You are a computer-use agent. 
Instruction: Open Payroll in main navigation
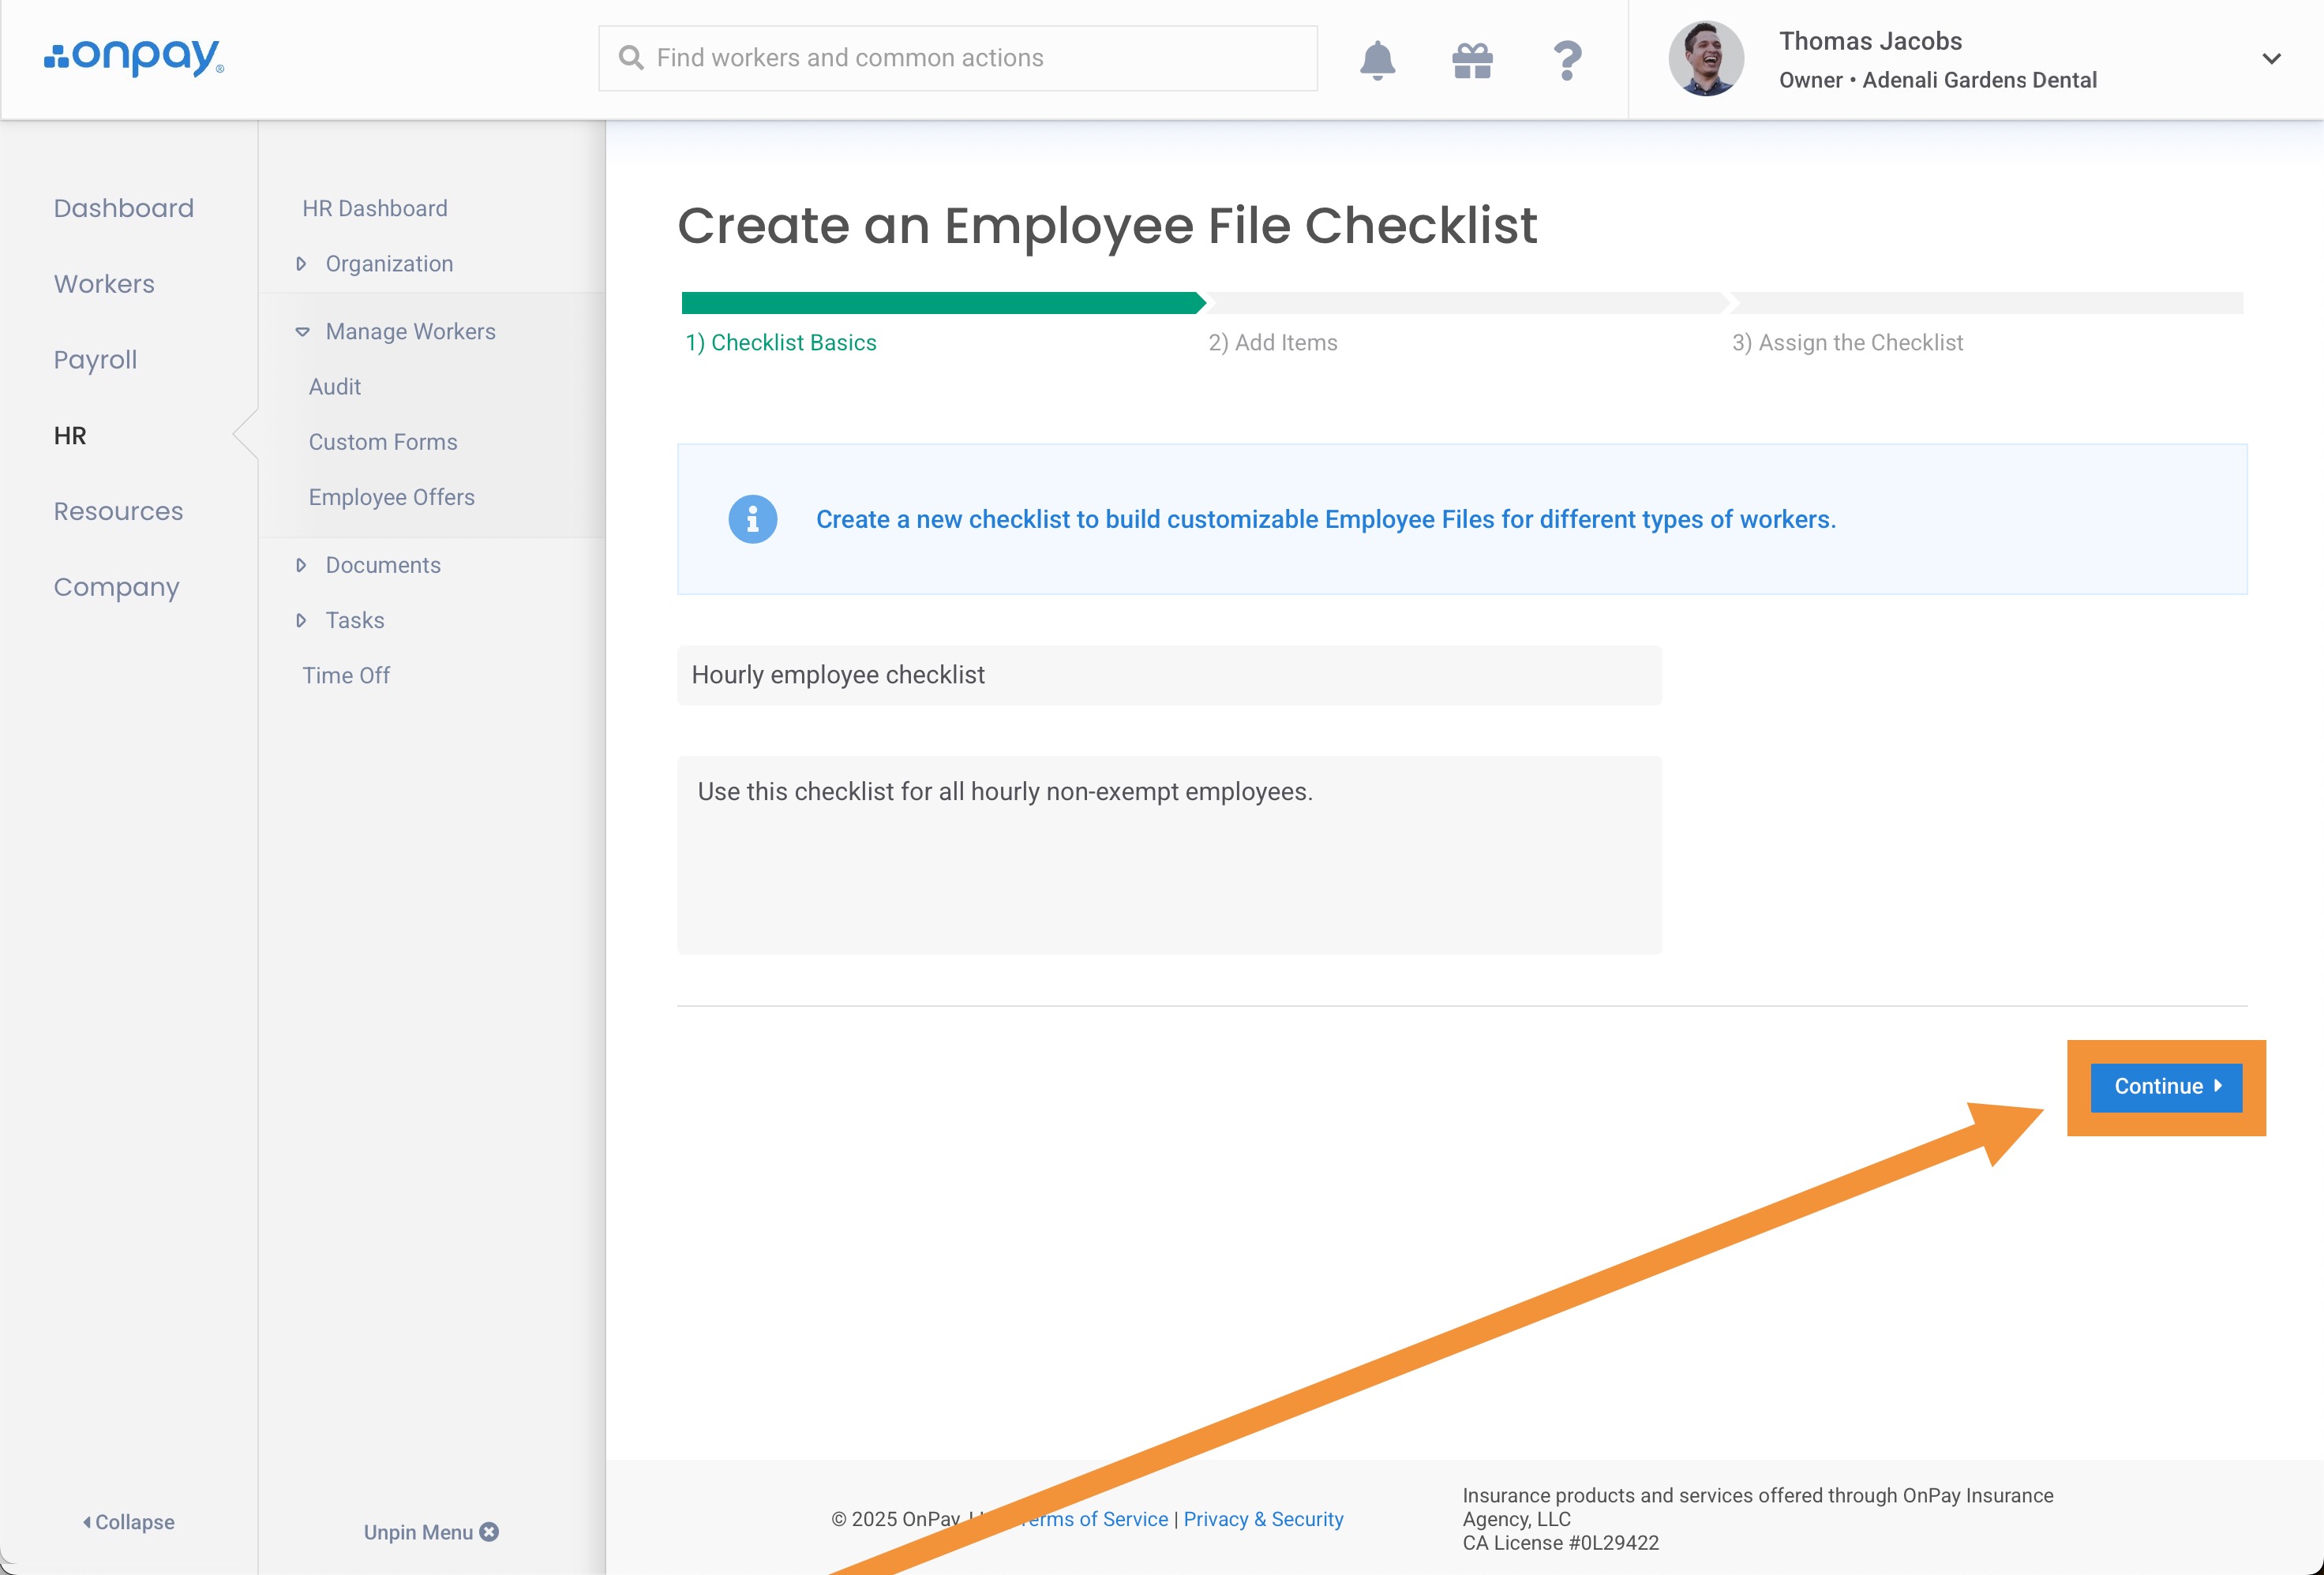95,360
